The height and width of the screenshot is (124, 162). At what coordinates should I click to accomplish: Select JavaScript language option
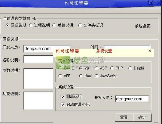tap(96, 76)
